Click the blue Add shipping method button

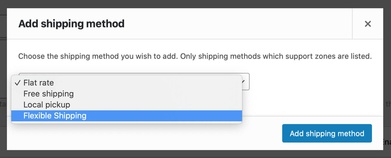coord(327,133)
